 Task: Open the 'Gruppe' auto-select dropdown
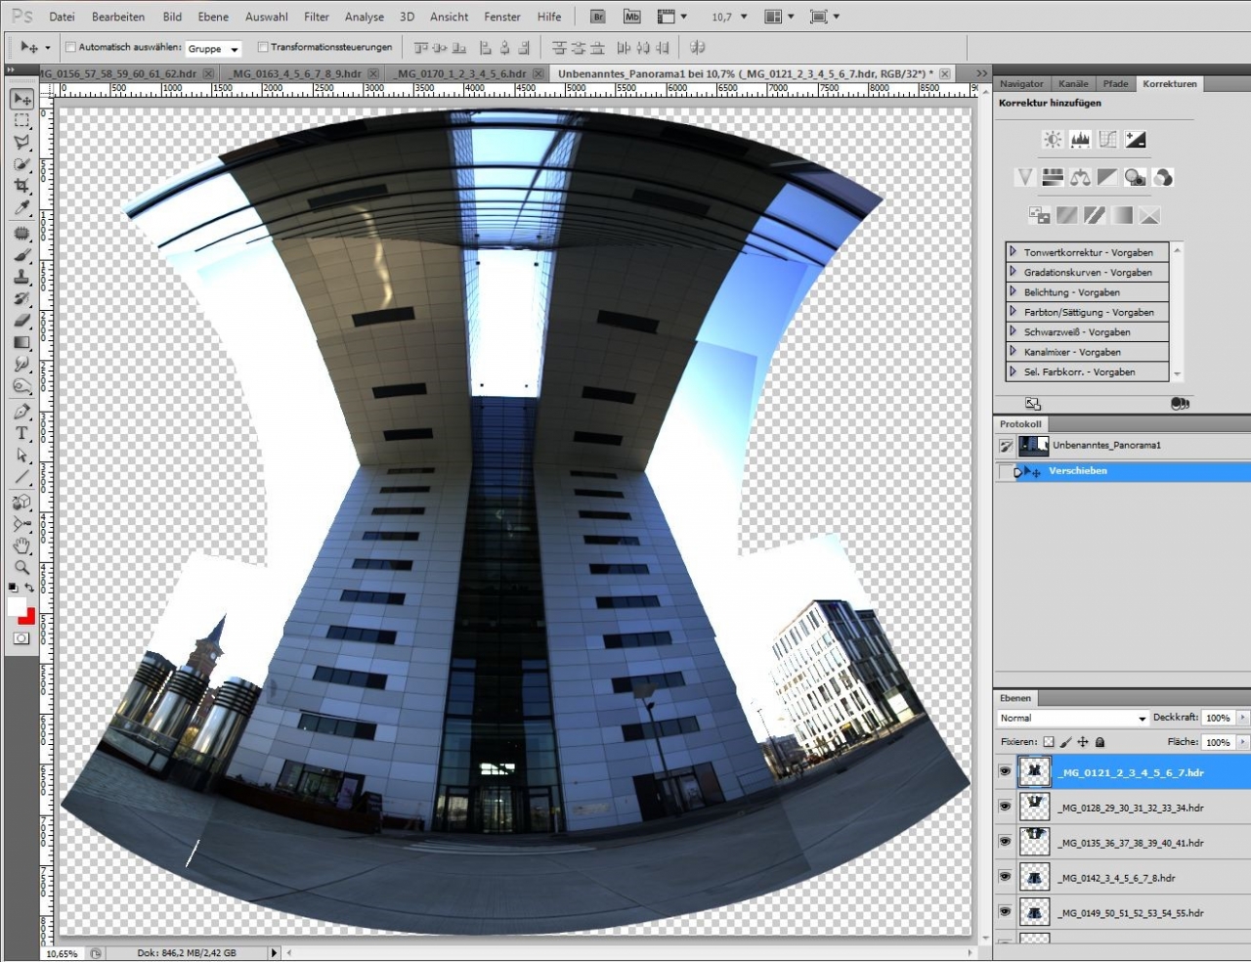214,48
